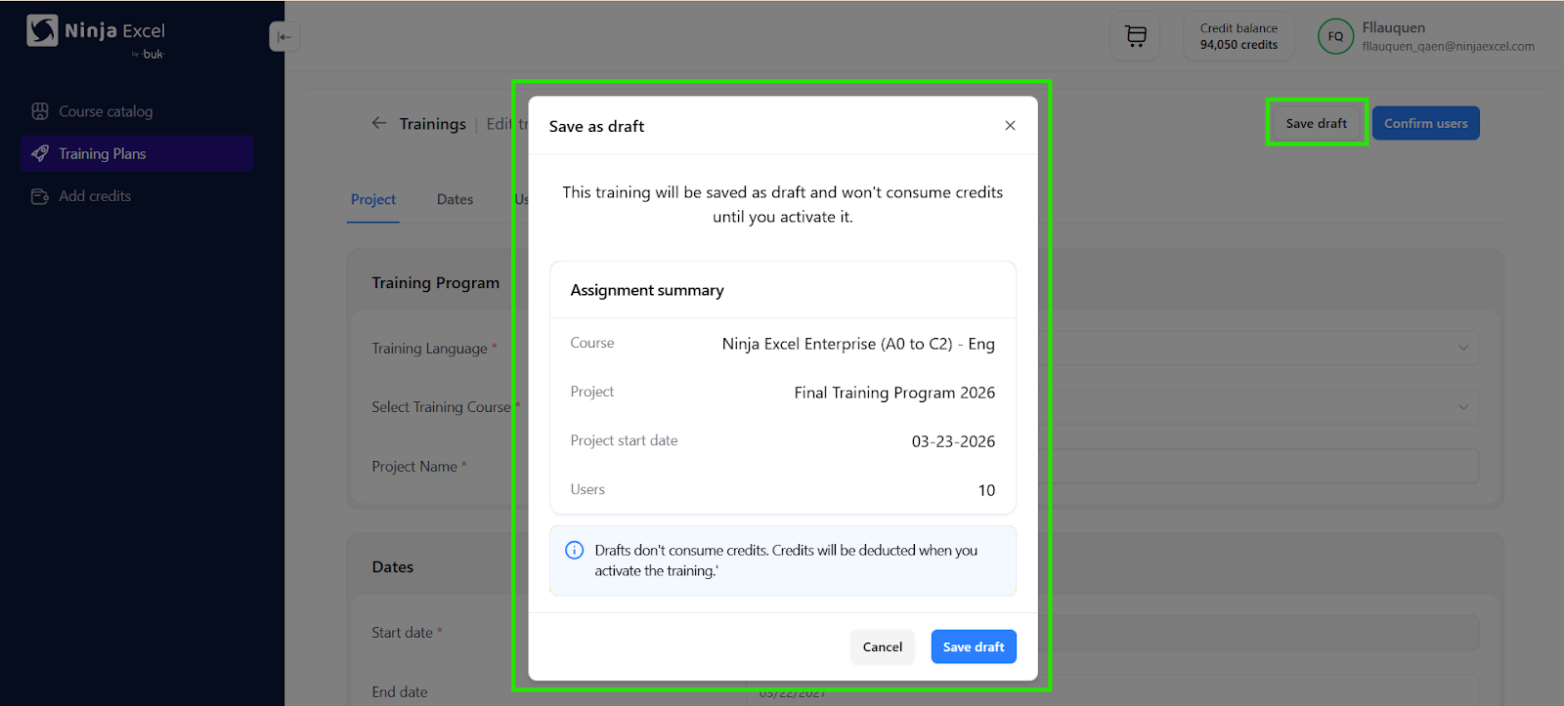Click the Add credits wallet icon
Image resolution: width=1564 pixels, height=706 pixels.
pyautogui.click(x=40, y=196)
